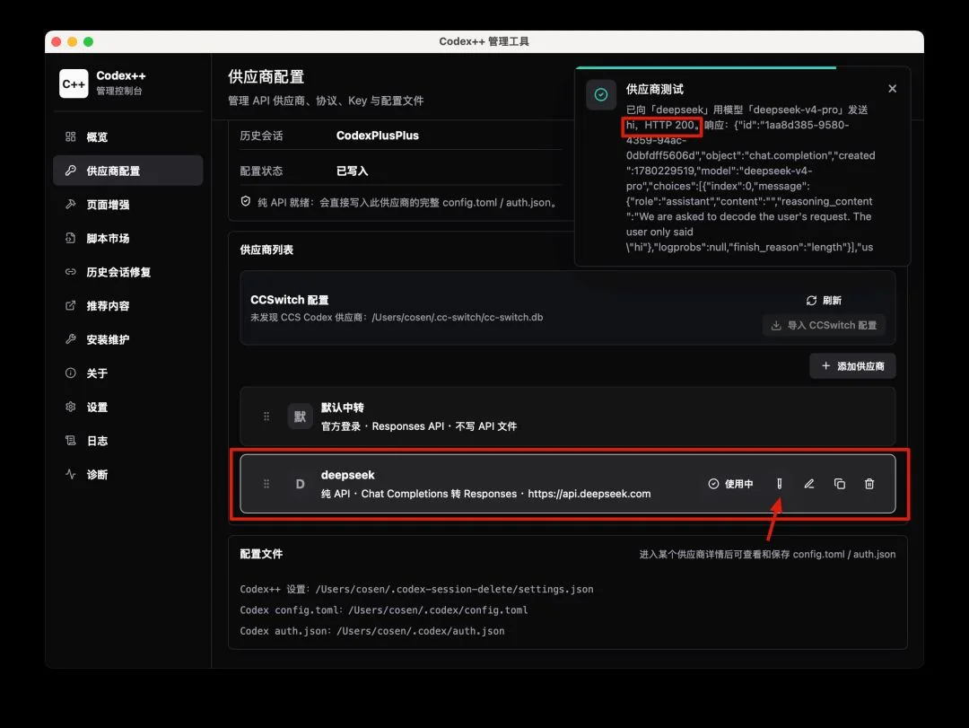The height and width of the screenshot is (728, 969).
Task: Edit the deepseek provider
Action: point(809,484)
